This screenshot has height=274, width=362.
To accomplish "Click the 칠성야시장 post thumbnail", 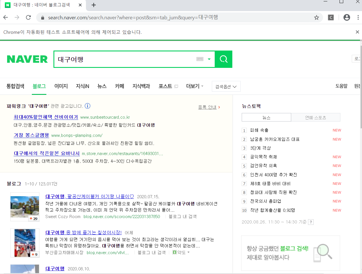I will pyautogui.click(x=25, y=243).
